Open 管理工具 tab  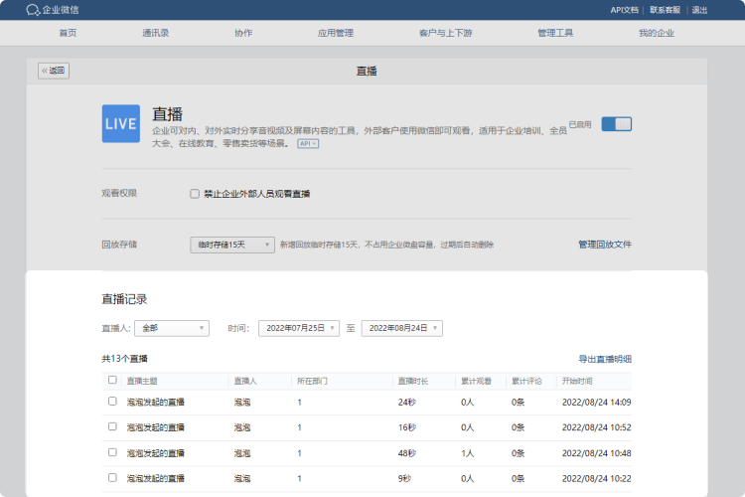point(555,33)
